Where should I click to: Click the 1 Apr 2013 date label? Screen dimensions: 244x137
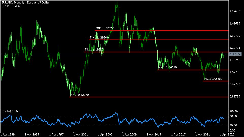pos(154,134)
